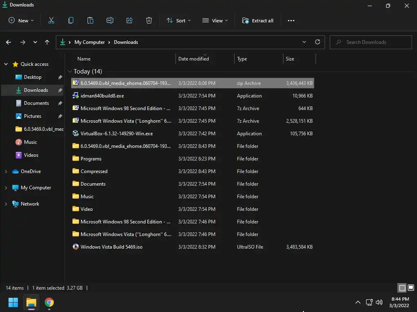Collapse the Quick access tree

pos(6,64)
